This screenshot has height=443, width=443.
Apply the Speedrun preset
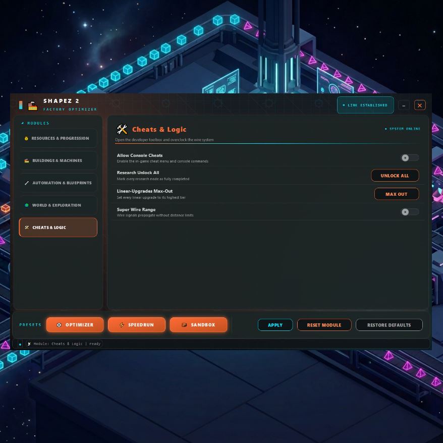136,325
